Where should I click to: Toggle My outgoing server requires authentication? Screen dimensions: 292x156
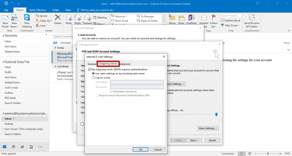coord(90,69)
